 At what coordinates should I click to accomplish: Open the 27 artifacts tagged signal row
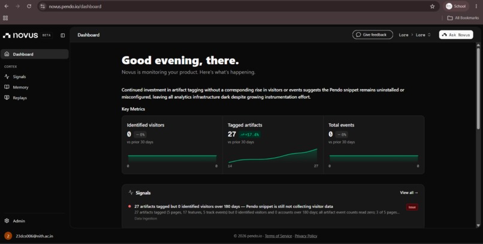coord(273,212)
